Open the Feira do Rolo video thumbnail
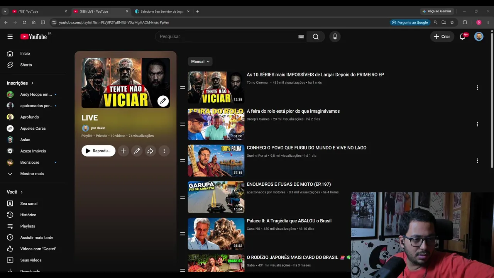This screenshot has height=278, width=494. pos(216,124)
